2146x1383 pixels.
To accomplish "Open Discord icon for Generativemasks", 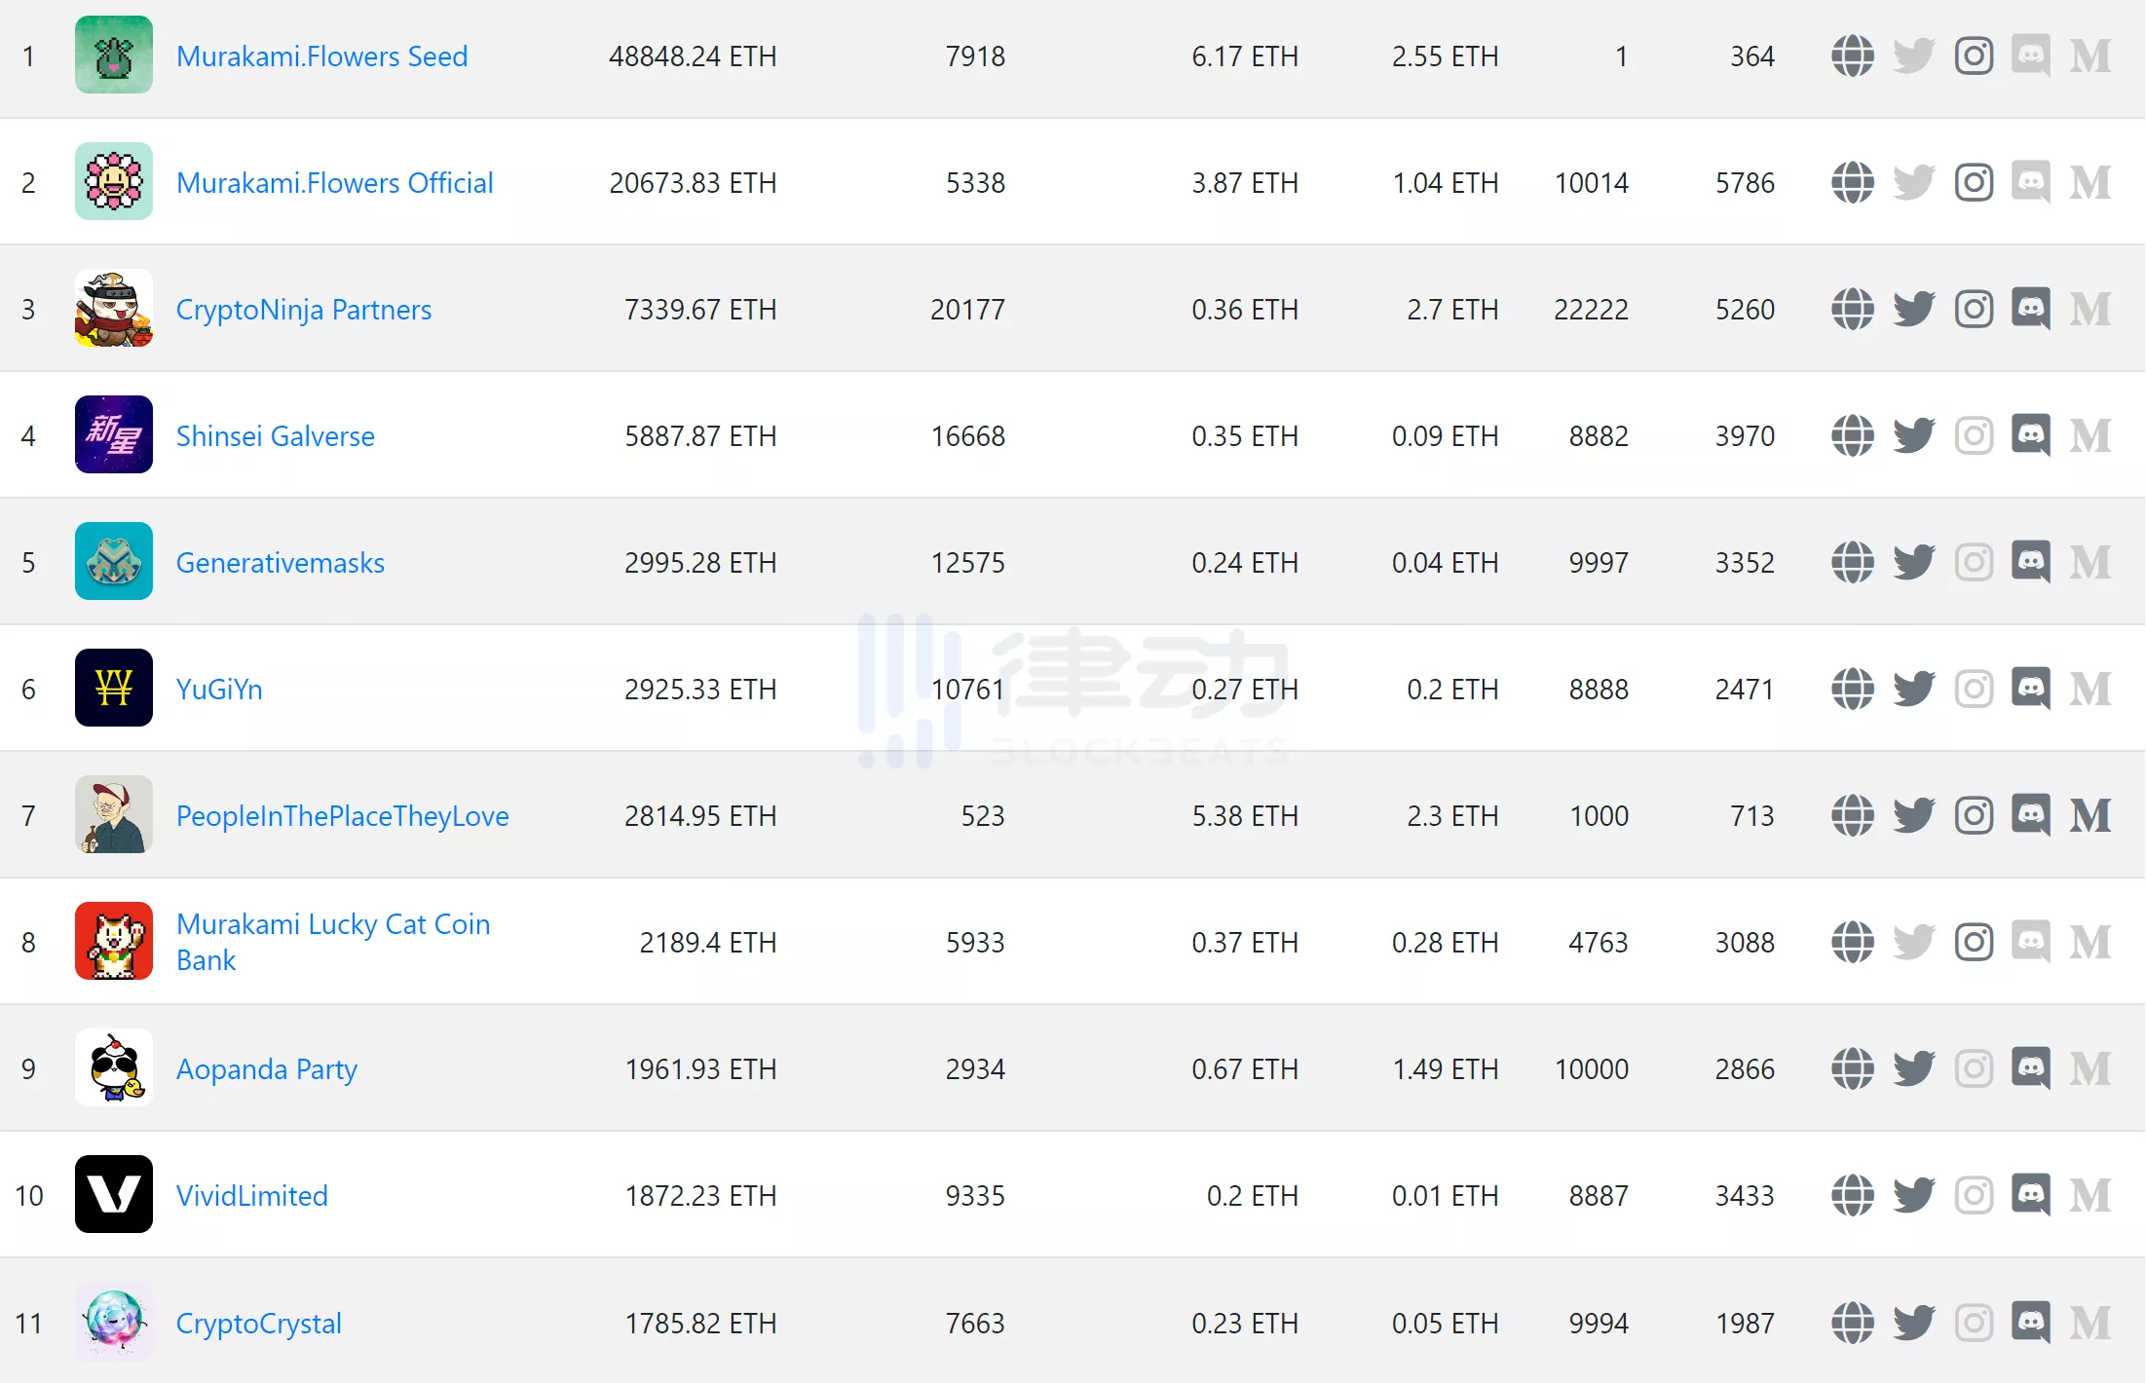I will pos(2031,562).
